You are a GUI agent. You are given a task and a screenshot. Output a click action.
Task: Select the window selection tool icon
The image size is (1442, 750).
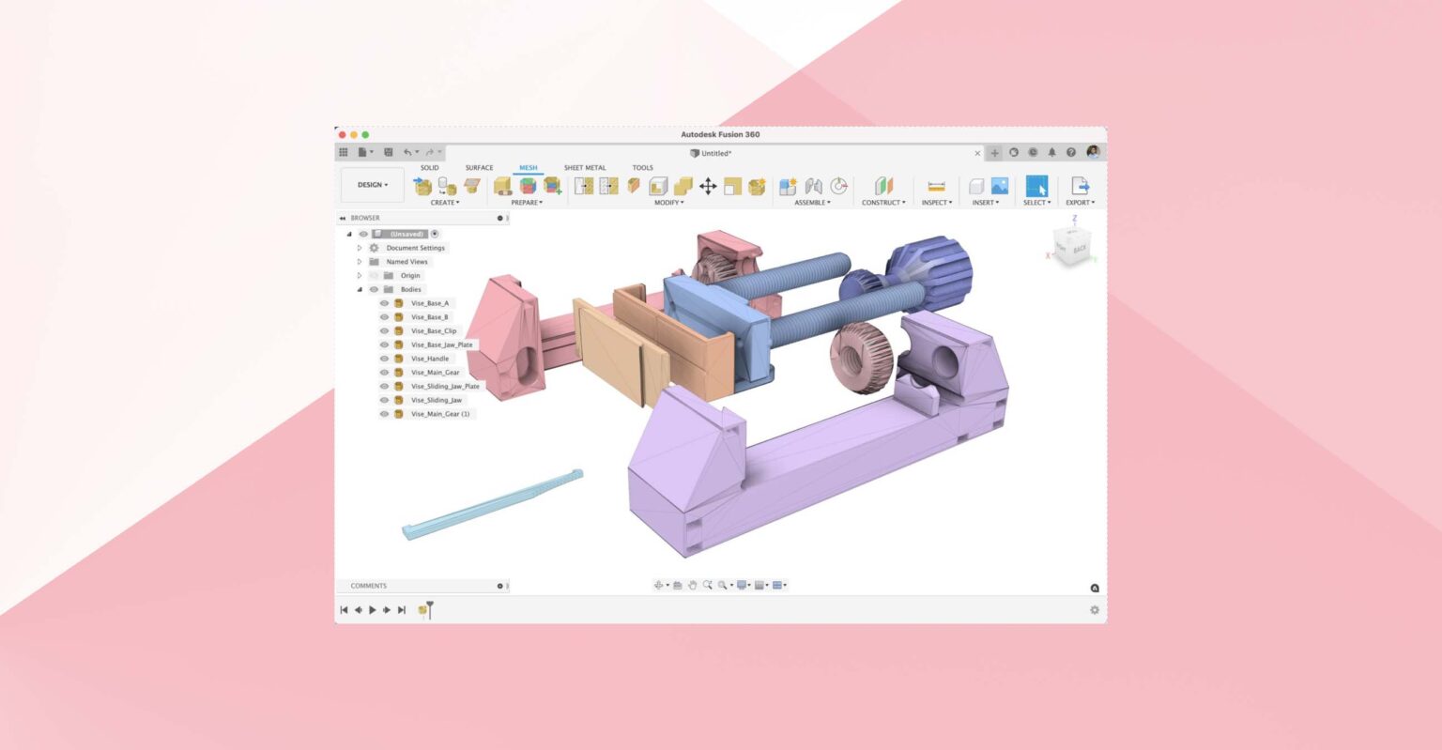tap(1036, 185)
